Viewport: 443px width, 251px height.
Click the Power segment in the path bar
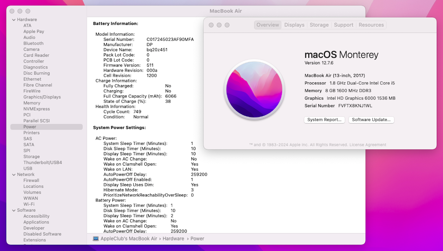tap(197, 239)
